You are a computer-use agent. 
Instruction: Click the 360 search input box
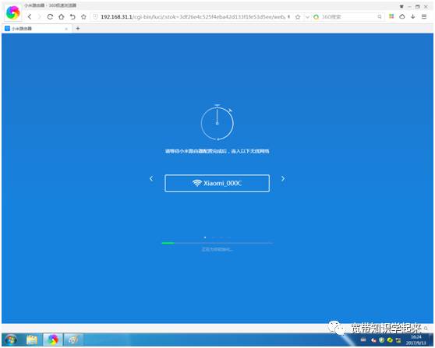[348, 17]
